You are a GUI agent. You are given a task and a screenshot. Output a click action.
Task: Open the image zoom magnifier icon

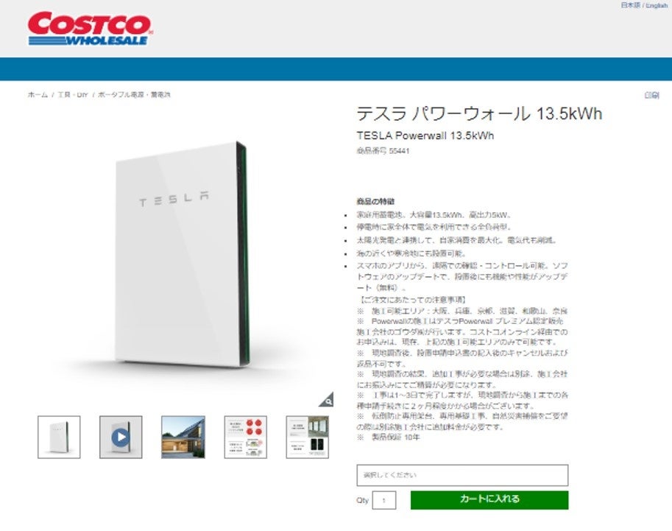coord(327,400)
